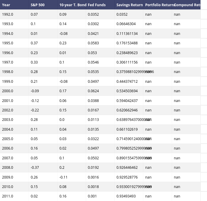The width and height of the screenshot is (207, 201).
Task: Select the T. Bond value -0.11
Action: point(64,177)
